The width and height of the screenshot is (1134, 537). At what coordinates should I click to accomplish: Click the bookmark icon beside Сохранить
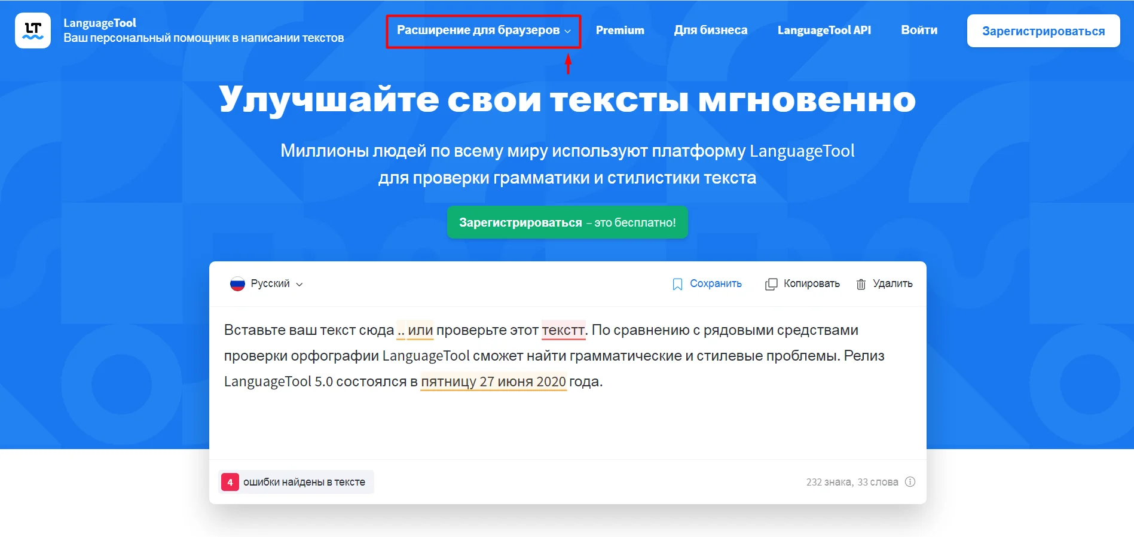click(x=677, y=284)
